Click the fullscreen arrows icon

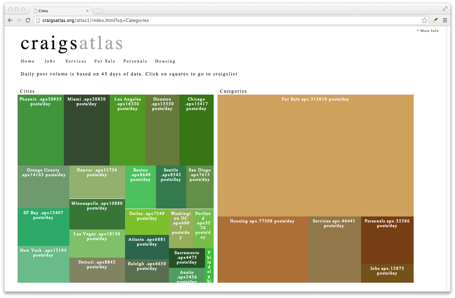pyautogui.click(x=445, y=9)
